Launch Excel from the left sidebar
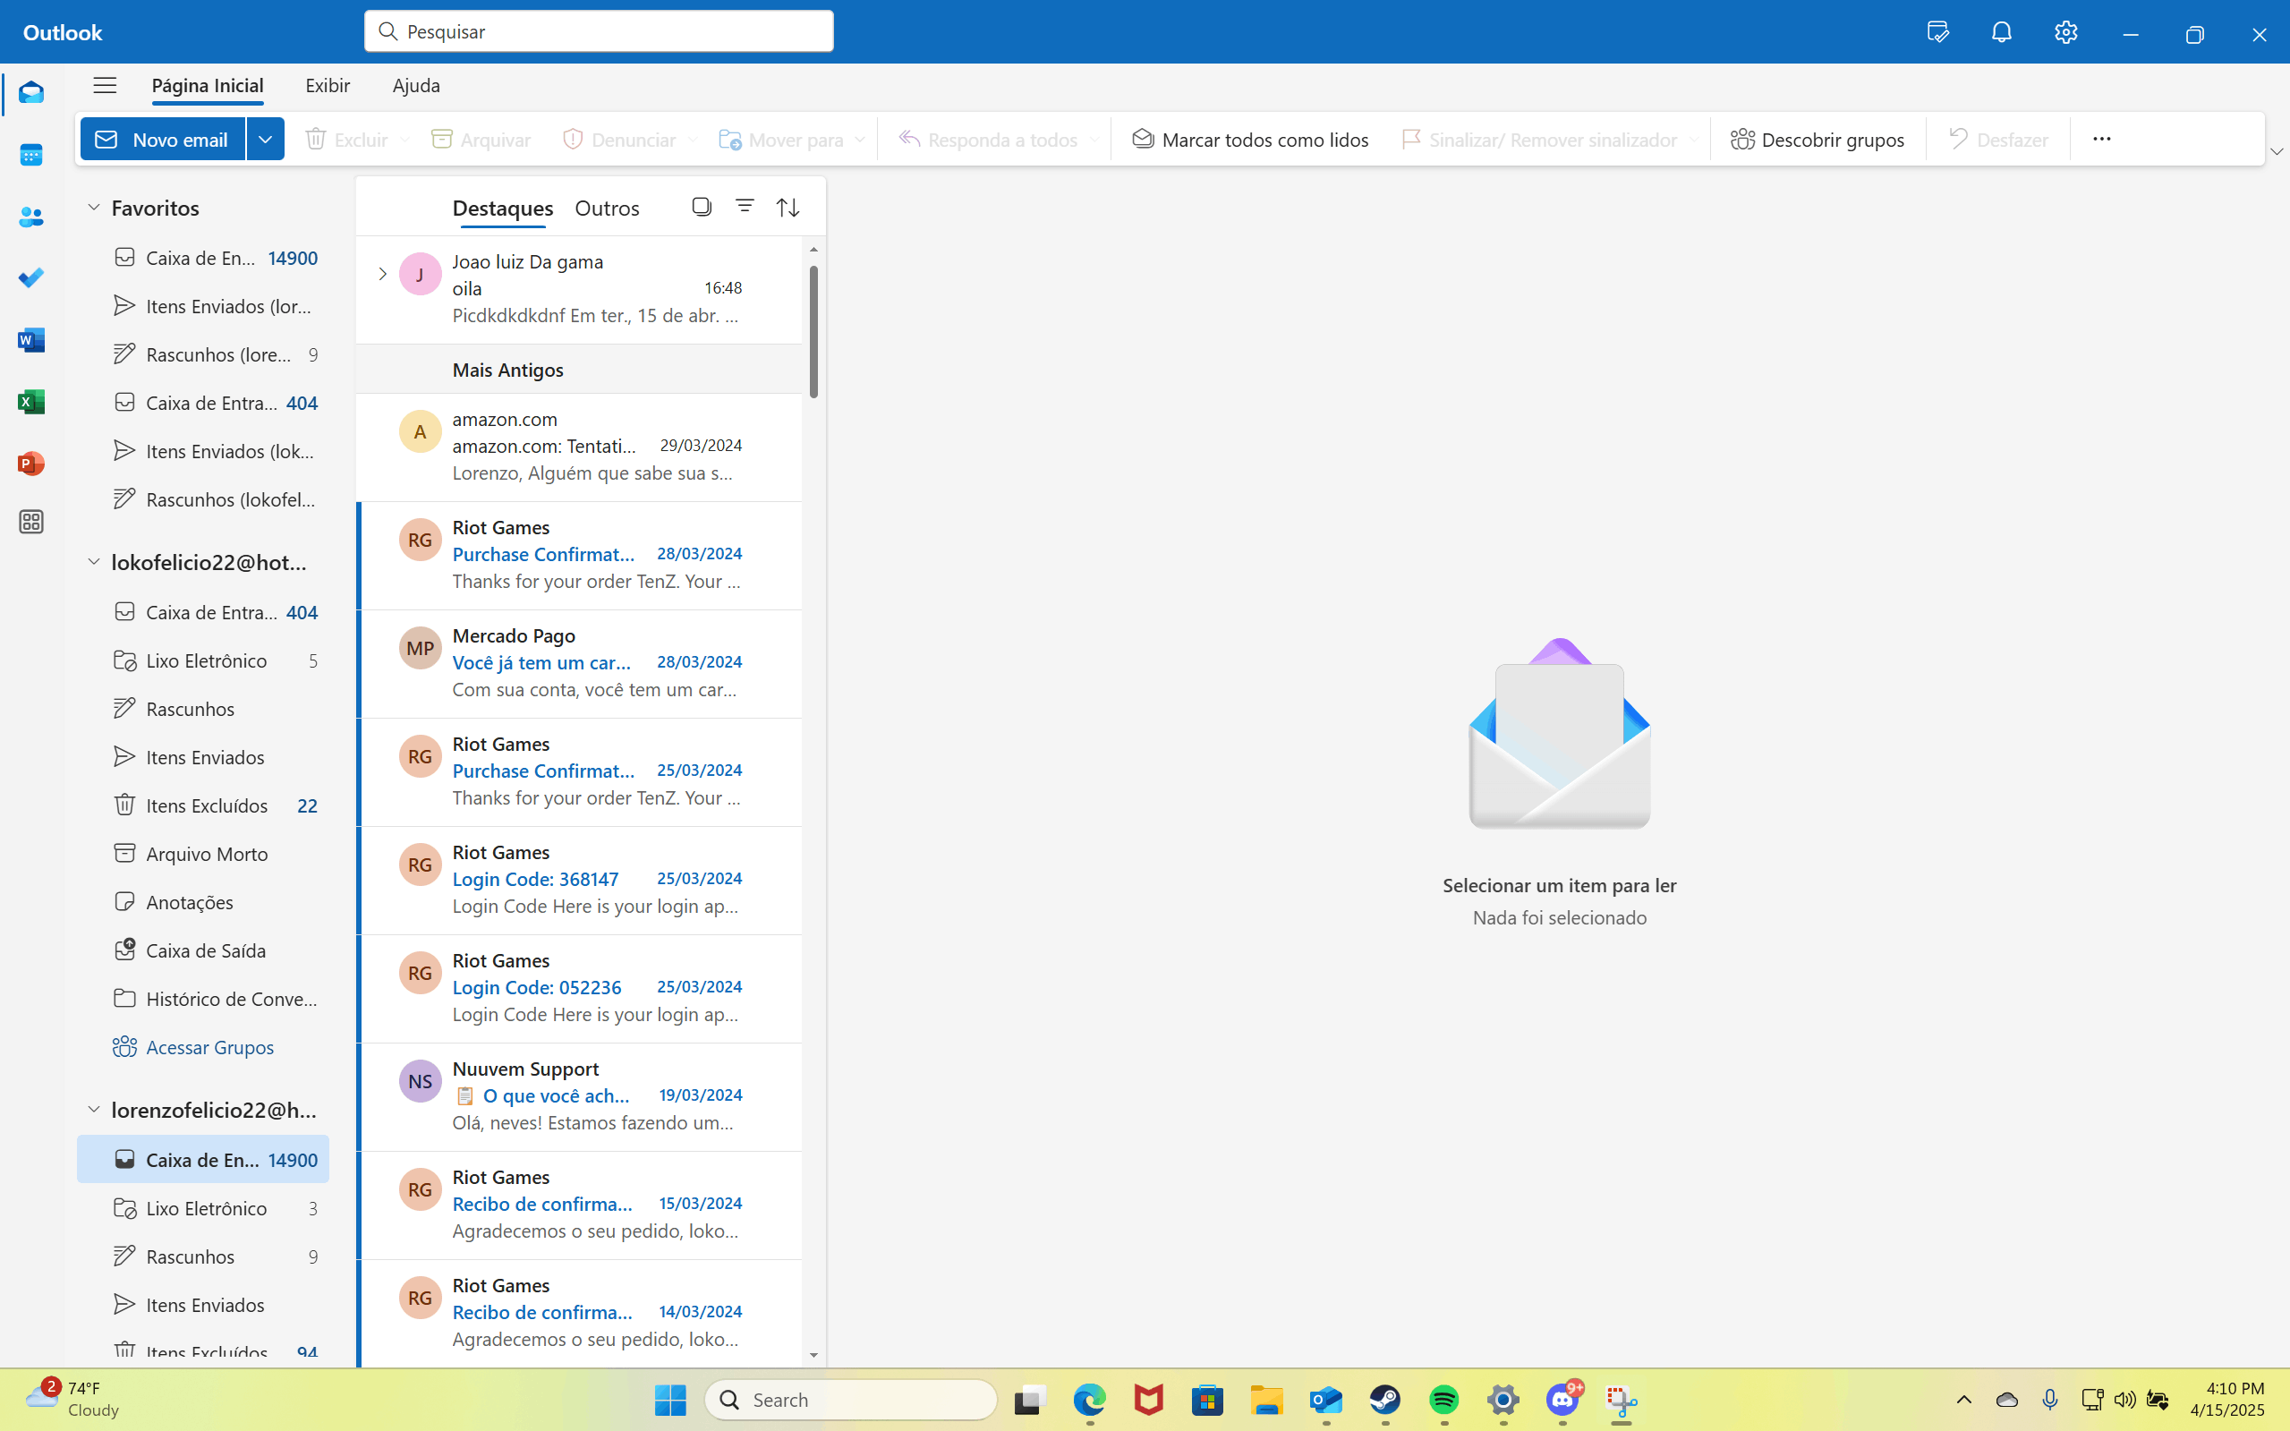 pos(31,402)
